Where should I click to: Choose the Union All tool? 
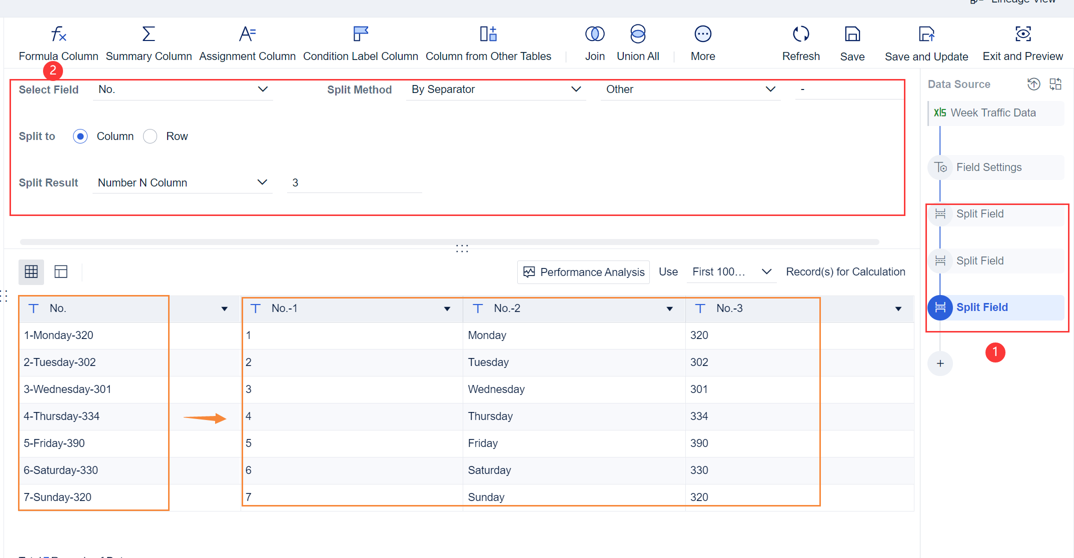click(638, 43)
